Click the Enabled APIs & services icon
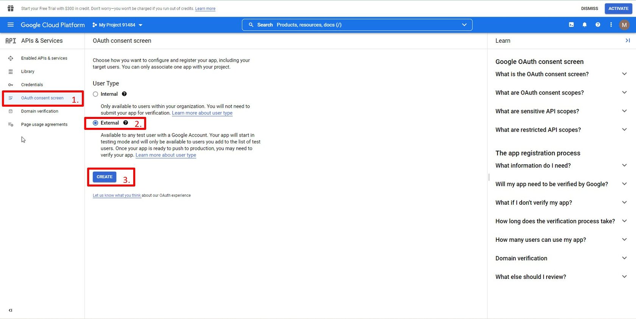636x319 pixels. coord(11,58)
